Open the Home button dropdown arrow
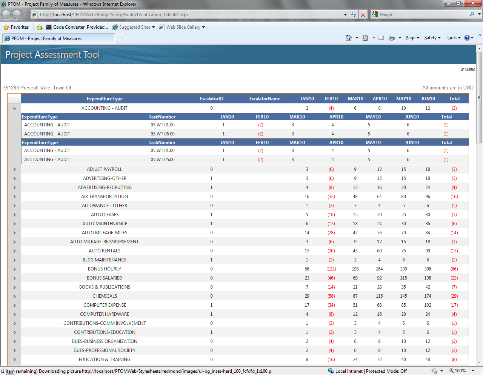Viewport: 483px width, 375px height. tap(357, 38)
